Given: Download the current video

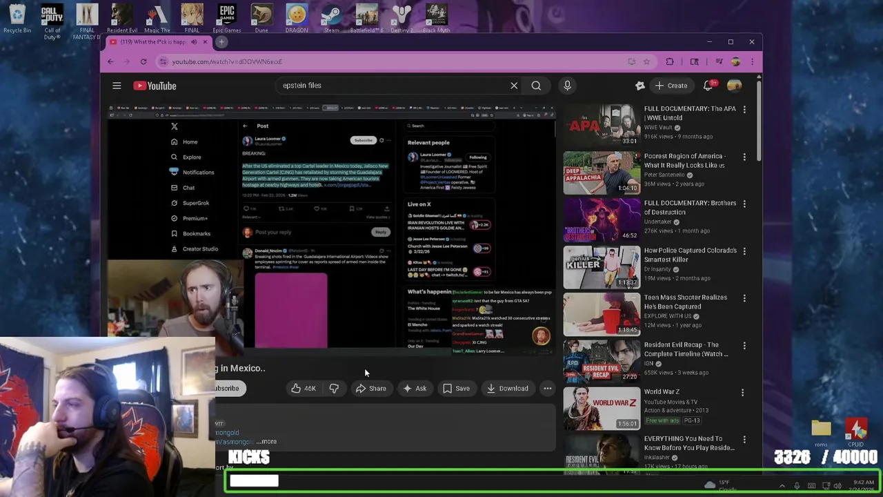Looking at the screenshot, I should click(x=507, y=389).
